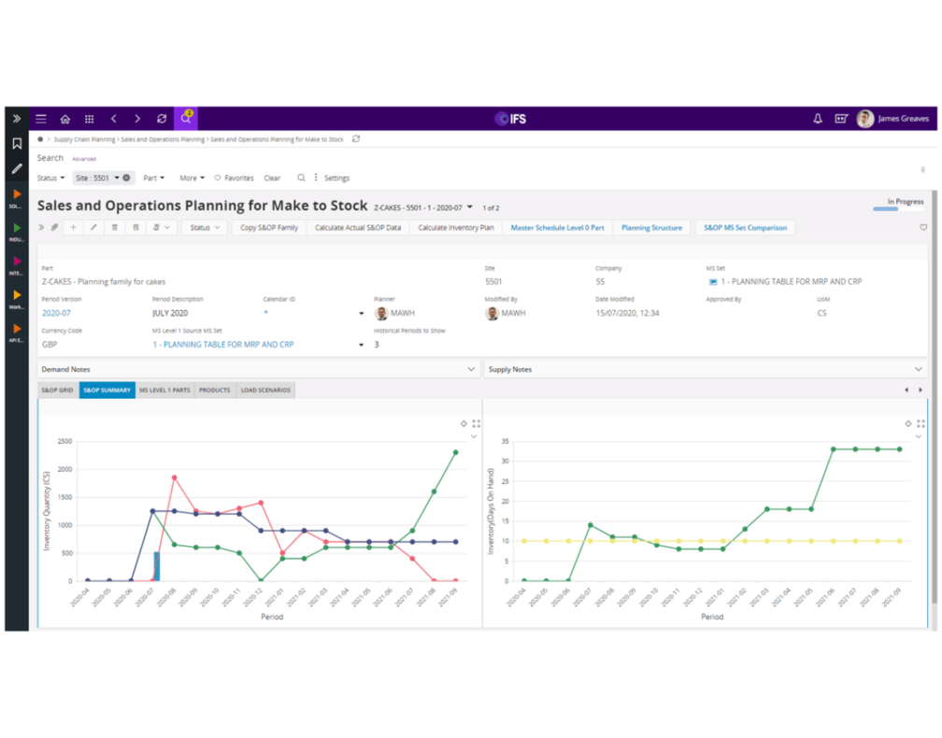
Task: Collapse the Demand Notes section
Action: 471,369
